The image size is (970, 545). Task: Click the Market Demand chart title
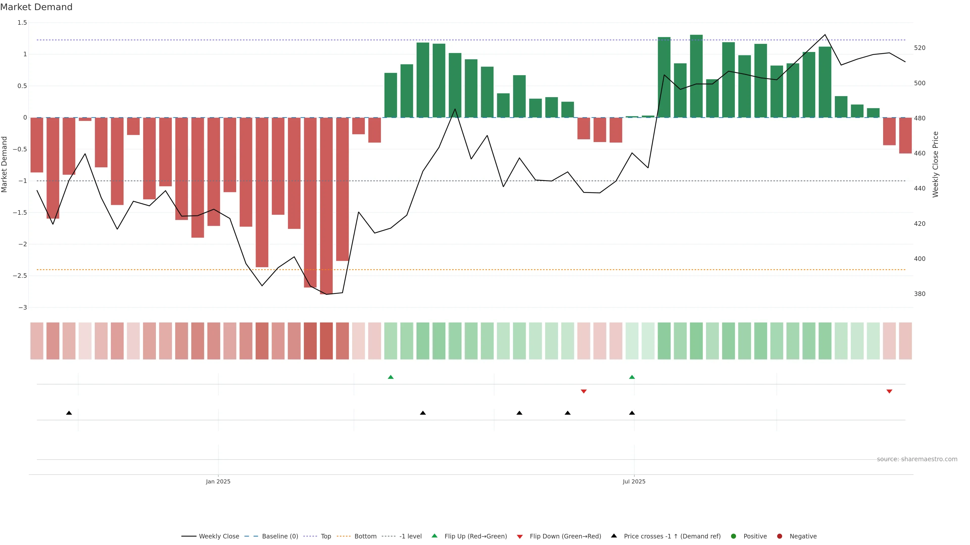tap(36, 7)
